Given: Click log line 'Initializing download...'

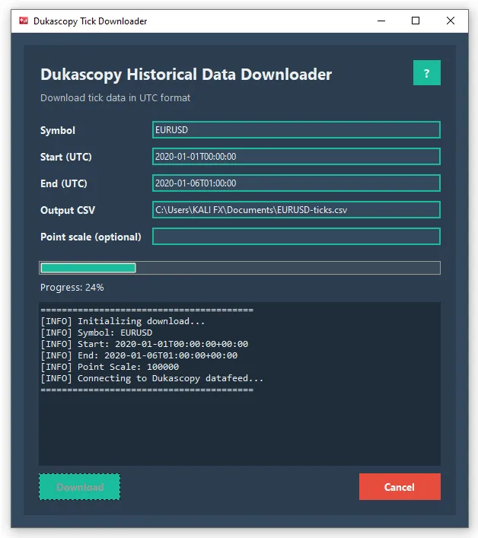Looking at the screenshot, I should [123, 321].
